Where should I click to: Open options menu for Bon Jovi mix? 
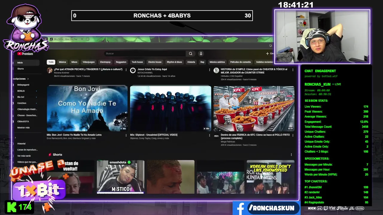click(126, 135)
